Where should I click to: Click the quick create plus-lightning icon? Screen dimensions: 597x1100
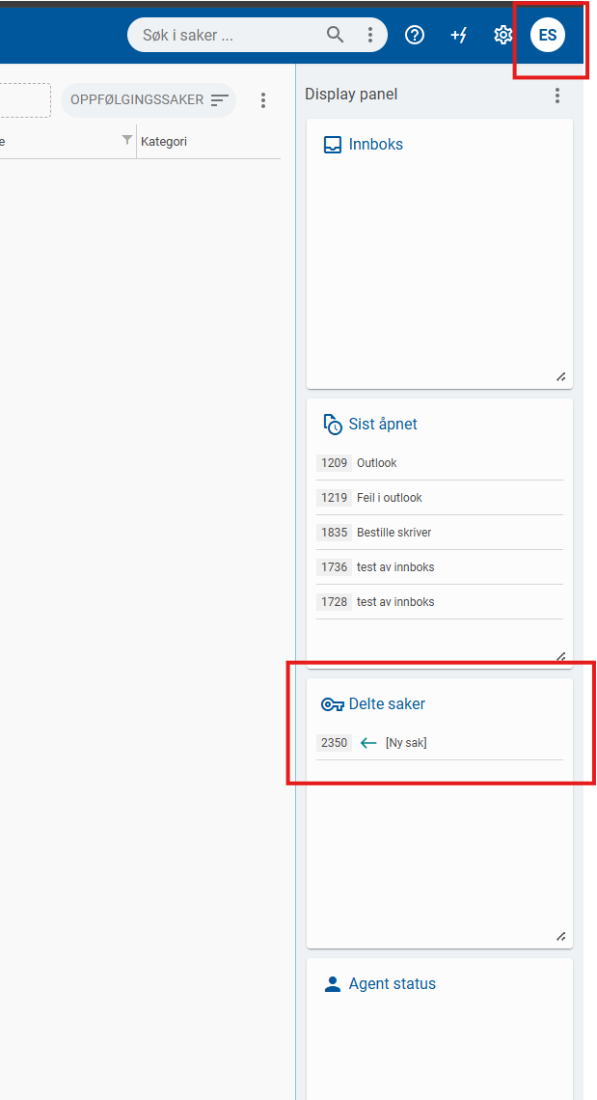tap(459, 36)
